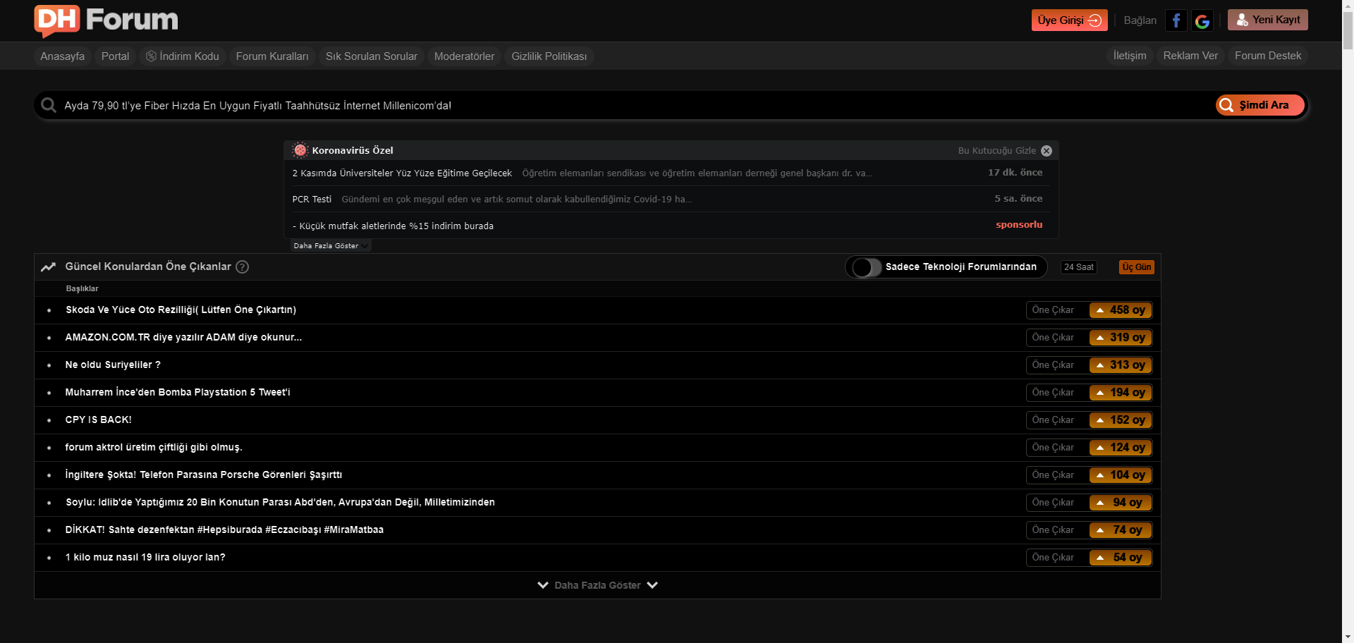Image resolution: width=1354 pixels, height=643 pixels.
Task: Open the İndirim Kodu menu item
Action: 183,56
